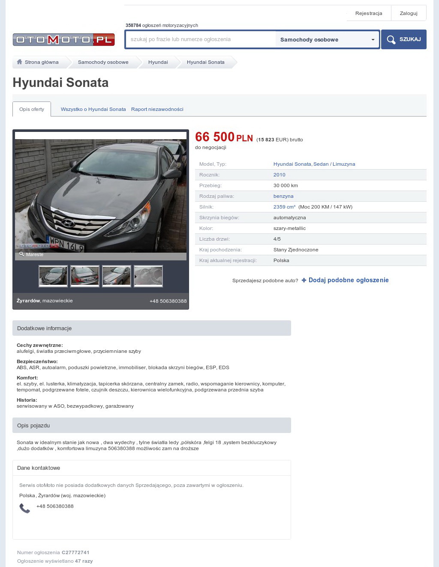The image size is (439, 567).
Task: Open the Samochody osobowe category dropdown
Action: [328, 39]
